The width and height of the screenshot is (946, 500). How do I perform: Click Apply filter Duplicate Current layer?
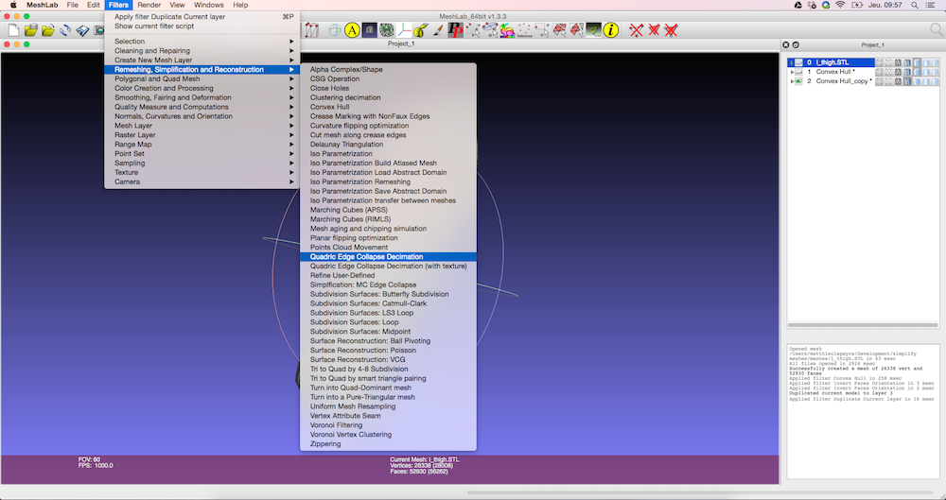point(202,17)
